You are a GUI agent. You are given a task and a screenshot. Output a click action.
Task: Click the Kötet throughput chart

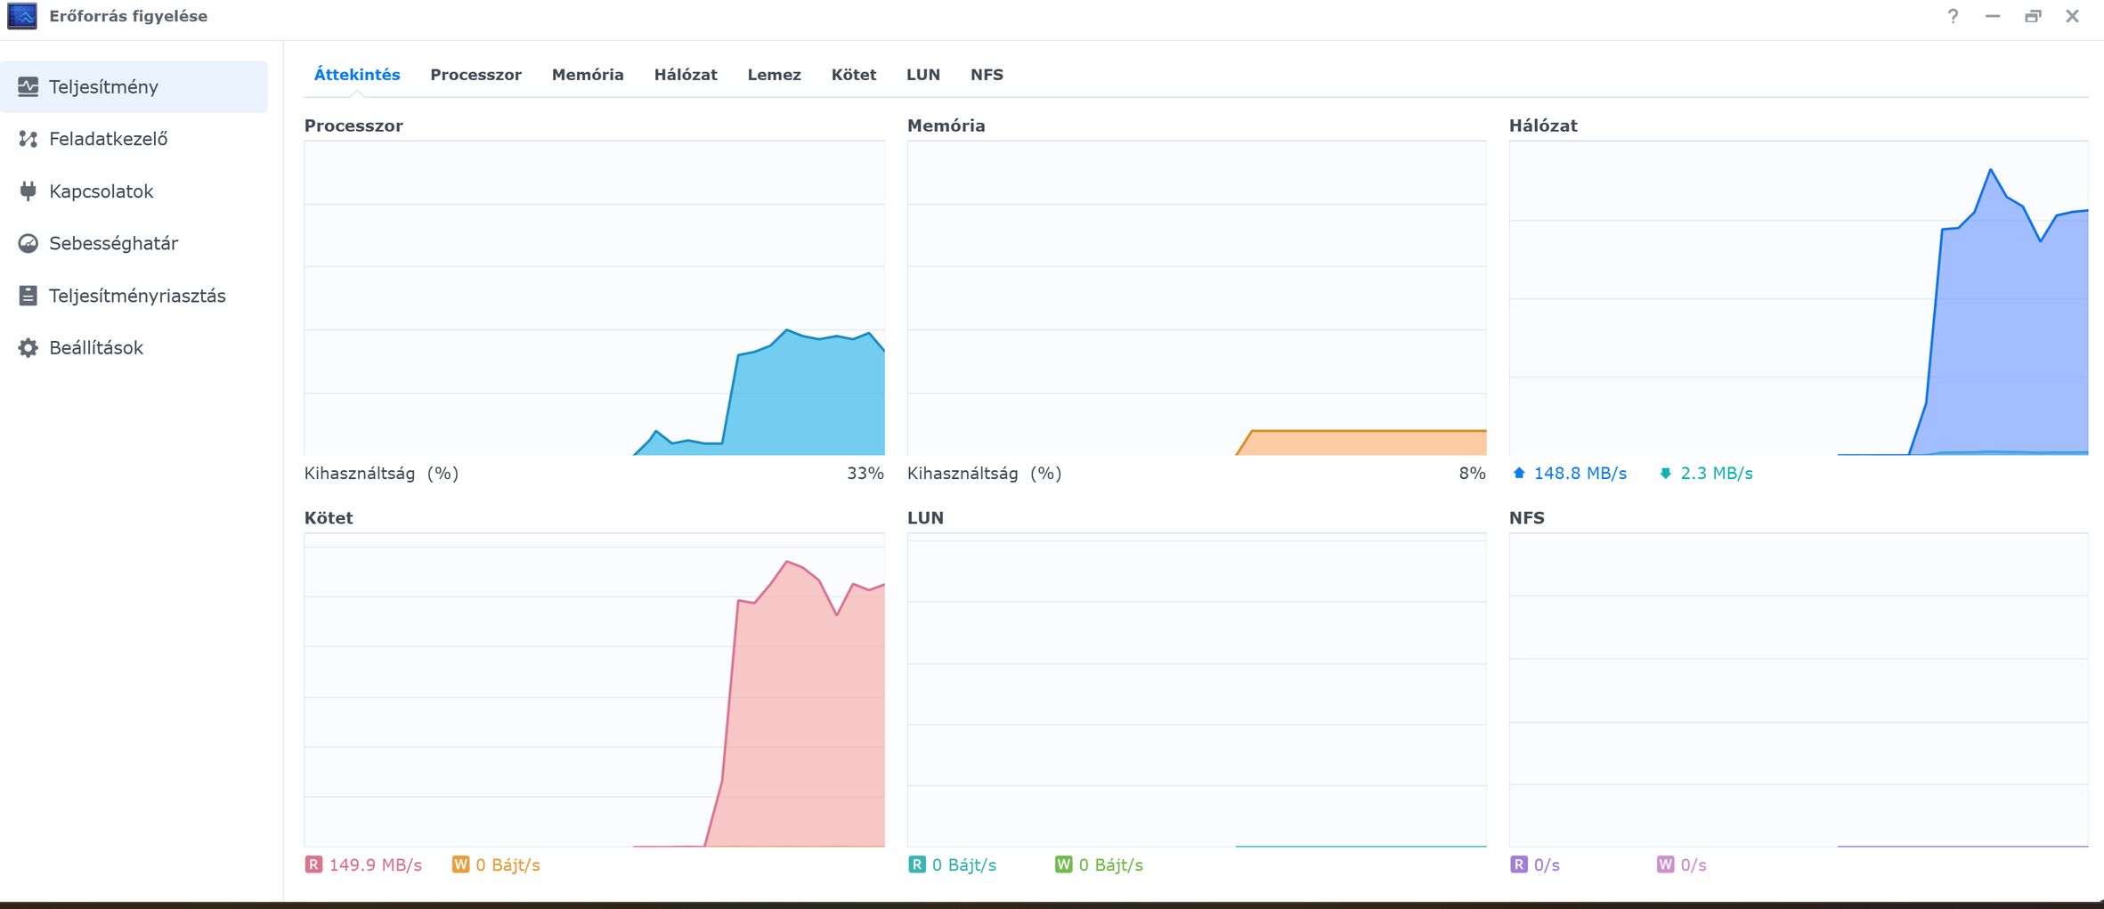(x=594, y=690)
